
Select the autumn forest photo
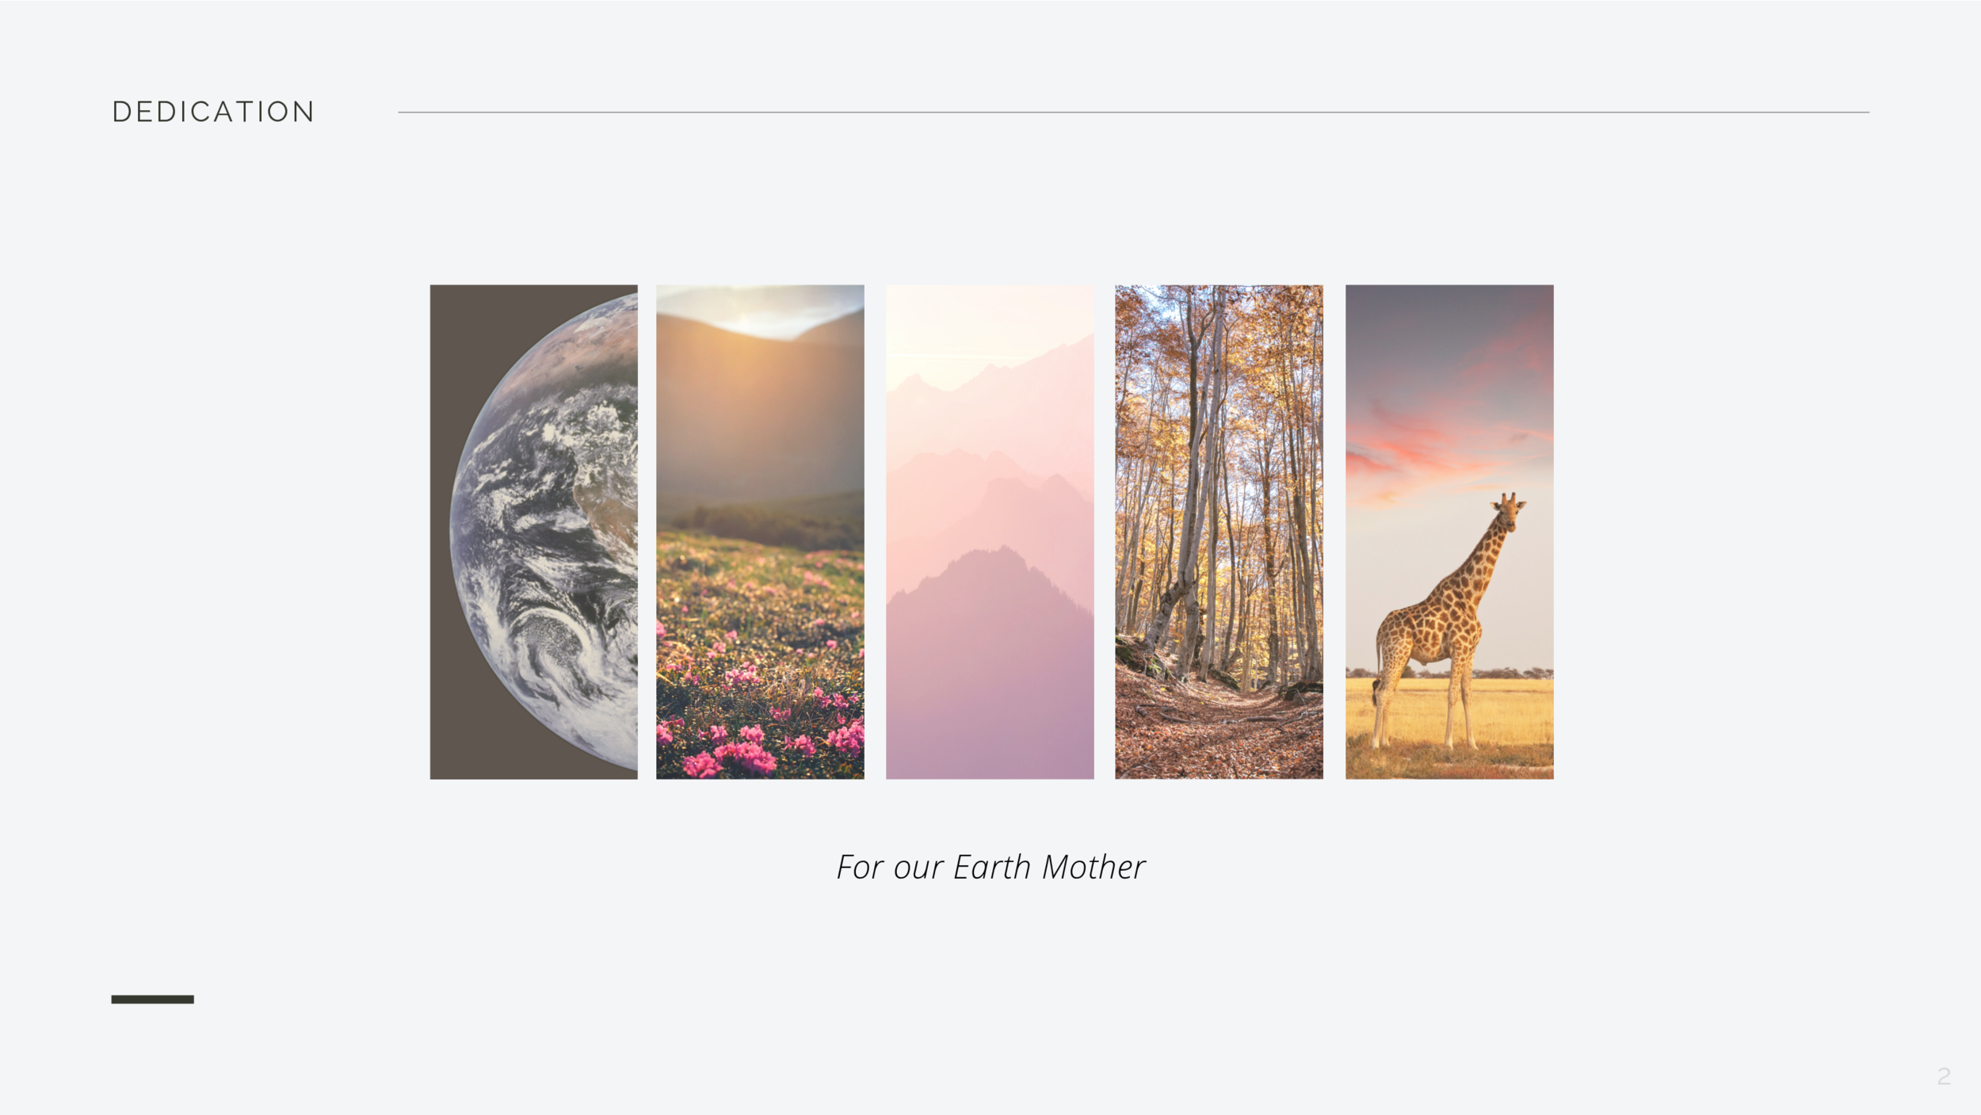click(1219, 532)
